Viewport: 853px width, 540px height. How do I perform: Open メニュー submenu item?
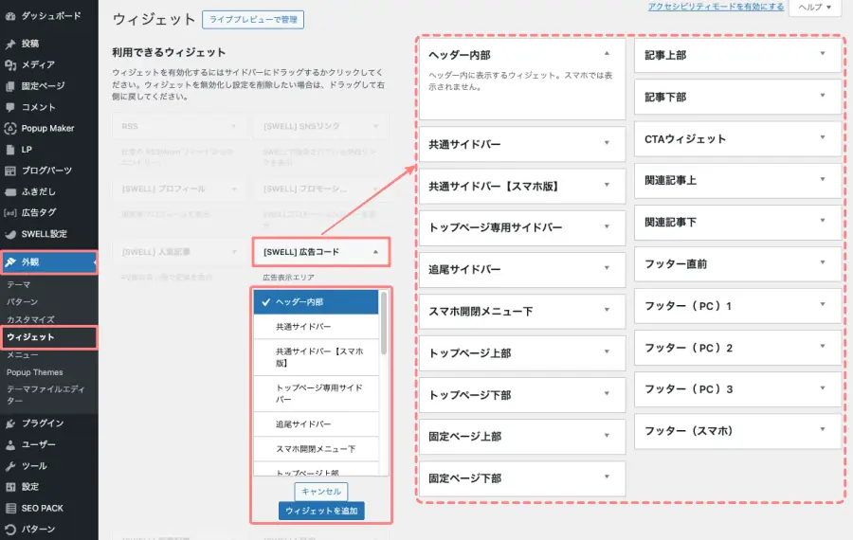[23, 355]
